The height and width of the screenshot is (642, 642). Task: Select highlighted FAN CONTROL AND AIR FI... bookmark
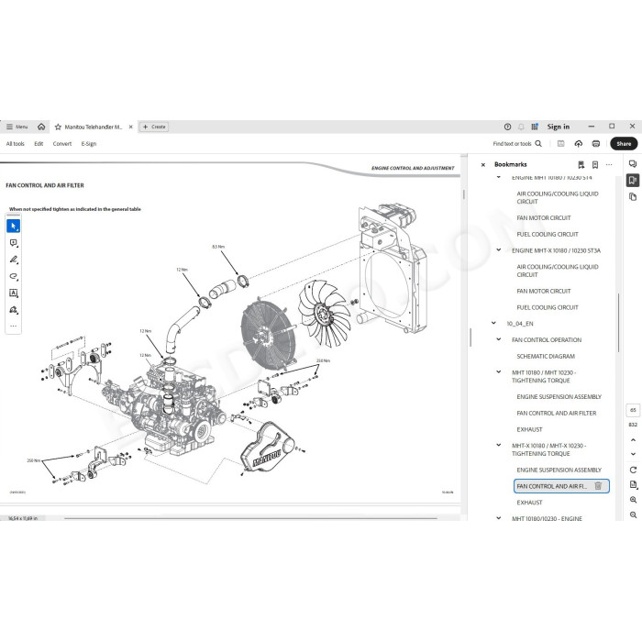(551, 486)
